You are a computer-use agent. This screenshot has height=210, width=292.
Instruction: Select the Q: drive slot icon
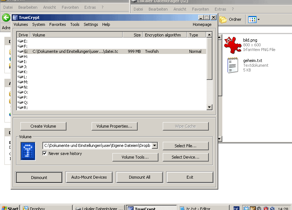(20, 102)
